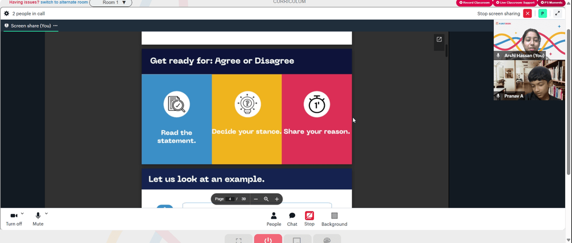
Task: Open the Room 1 dropdown
Action: pyautogui.click(x=110, y=2)
